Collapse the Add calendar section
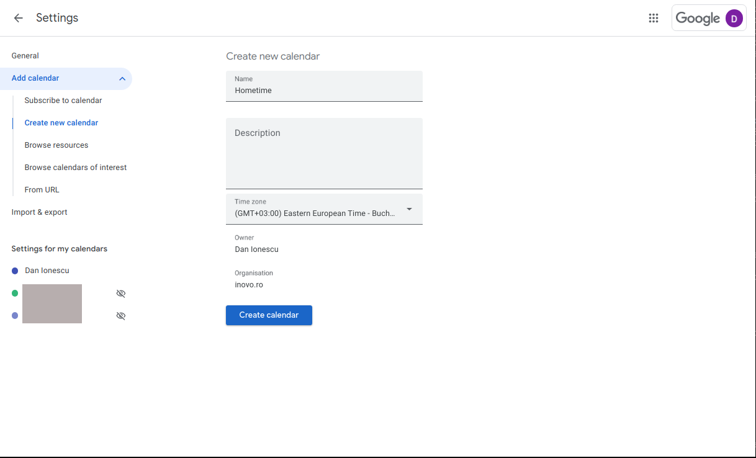756x458 pixels. 122,78
